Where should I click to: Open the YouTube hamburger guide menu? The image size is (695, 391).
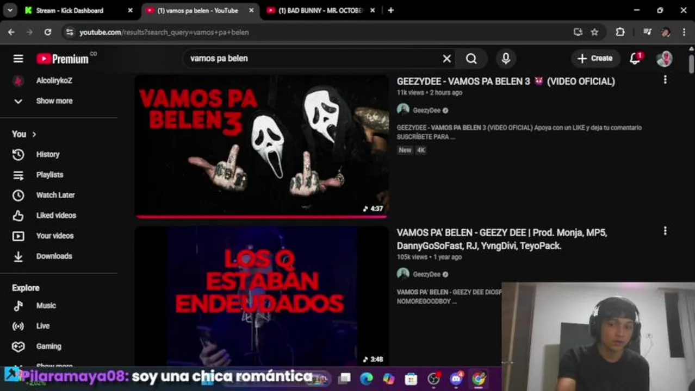18,59
